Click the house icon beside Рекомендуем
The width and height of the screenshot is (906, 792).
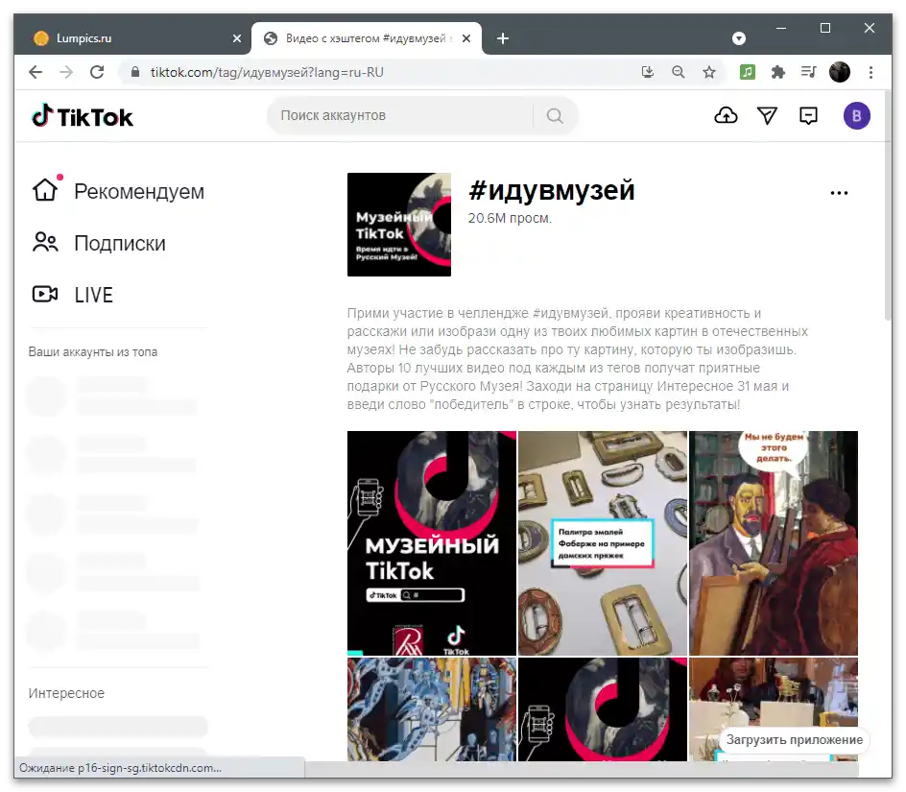pyautogui.click(x=45, y=190)
